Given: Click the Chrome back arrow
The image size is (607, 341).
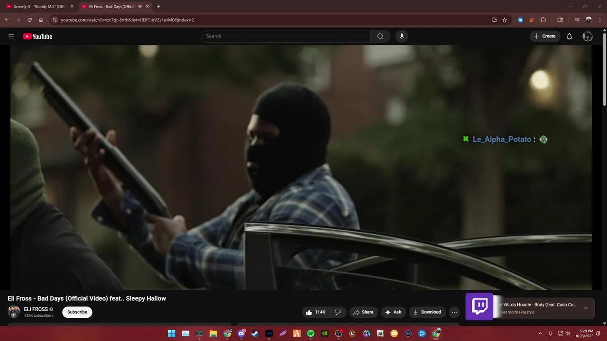Looking at the screenshot, I should tap(7, 20).
